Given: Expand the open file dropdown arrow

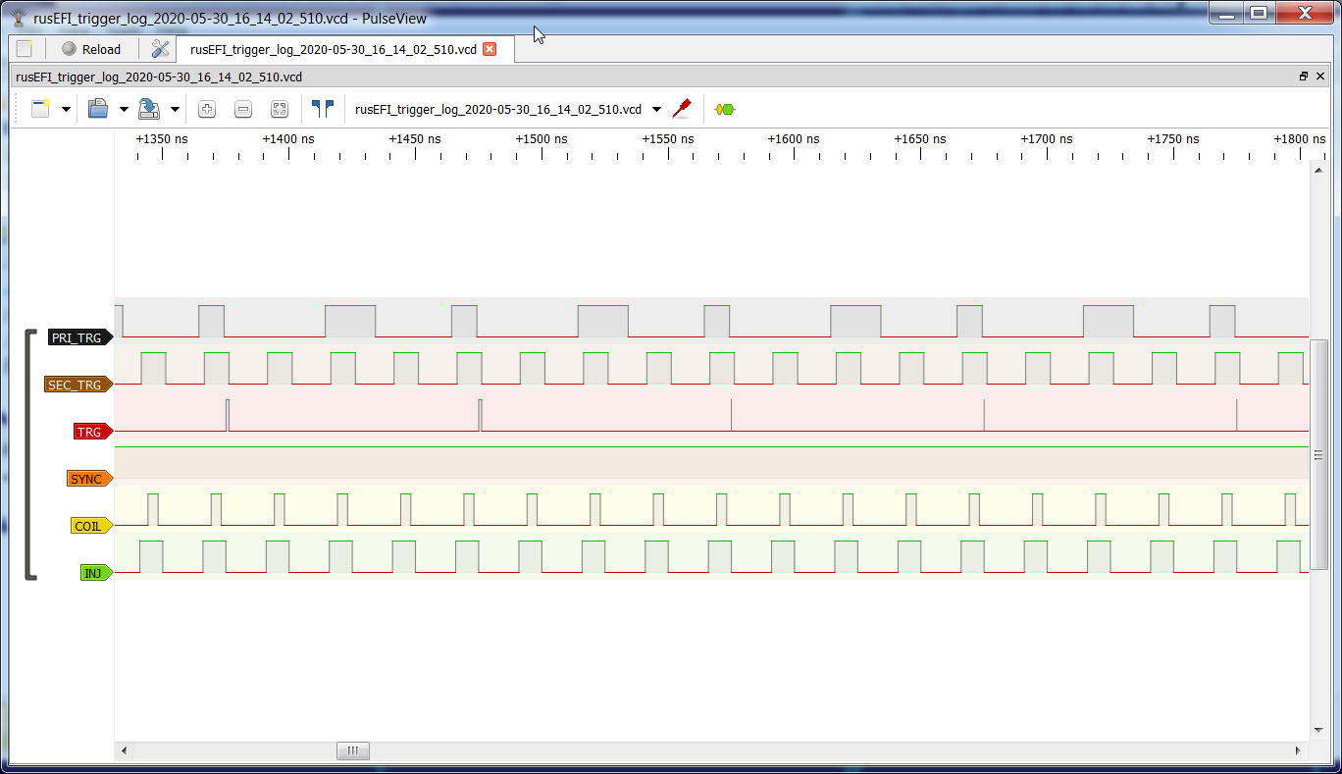Looking at the screenshot, I should (124, 110).
